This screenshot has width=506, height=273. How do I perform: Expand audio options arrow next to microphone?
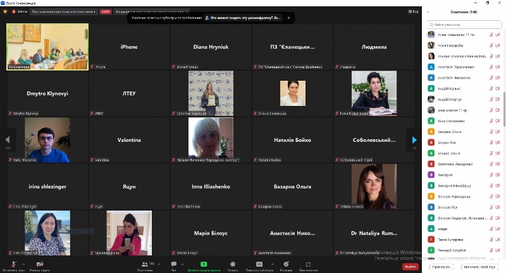23,264
